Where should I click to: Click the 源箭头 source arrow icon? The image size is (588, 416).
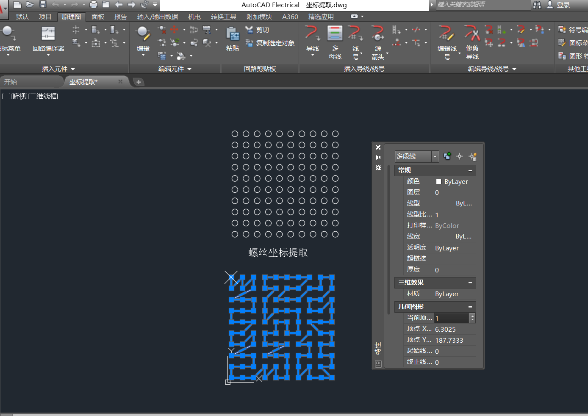(377, 34)
